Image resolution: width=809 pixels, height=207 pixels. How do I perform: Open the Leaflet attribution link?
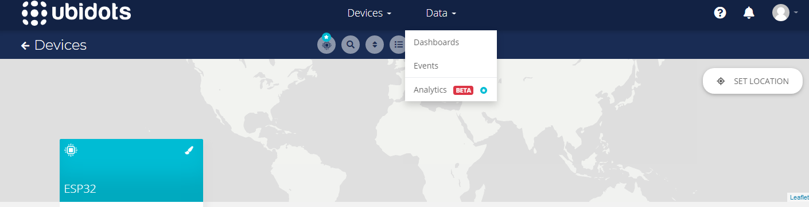[x=799, y=197]
